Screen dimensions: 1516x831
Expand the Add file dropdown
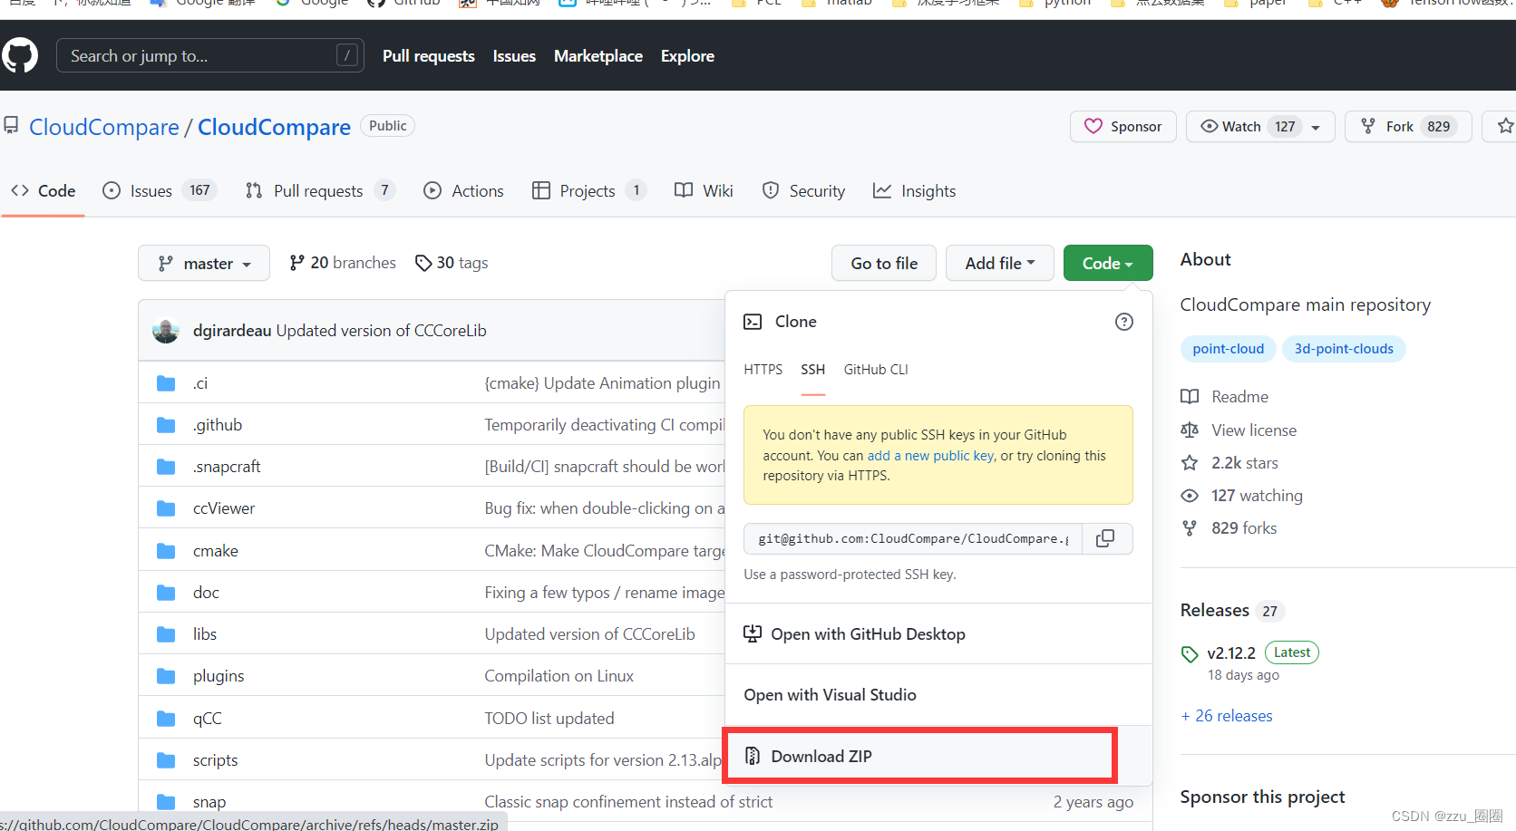coord(999,263)
